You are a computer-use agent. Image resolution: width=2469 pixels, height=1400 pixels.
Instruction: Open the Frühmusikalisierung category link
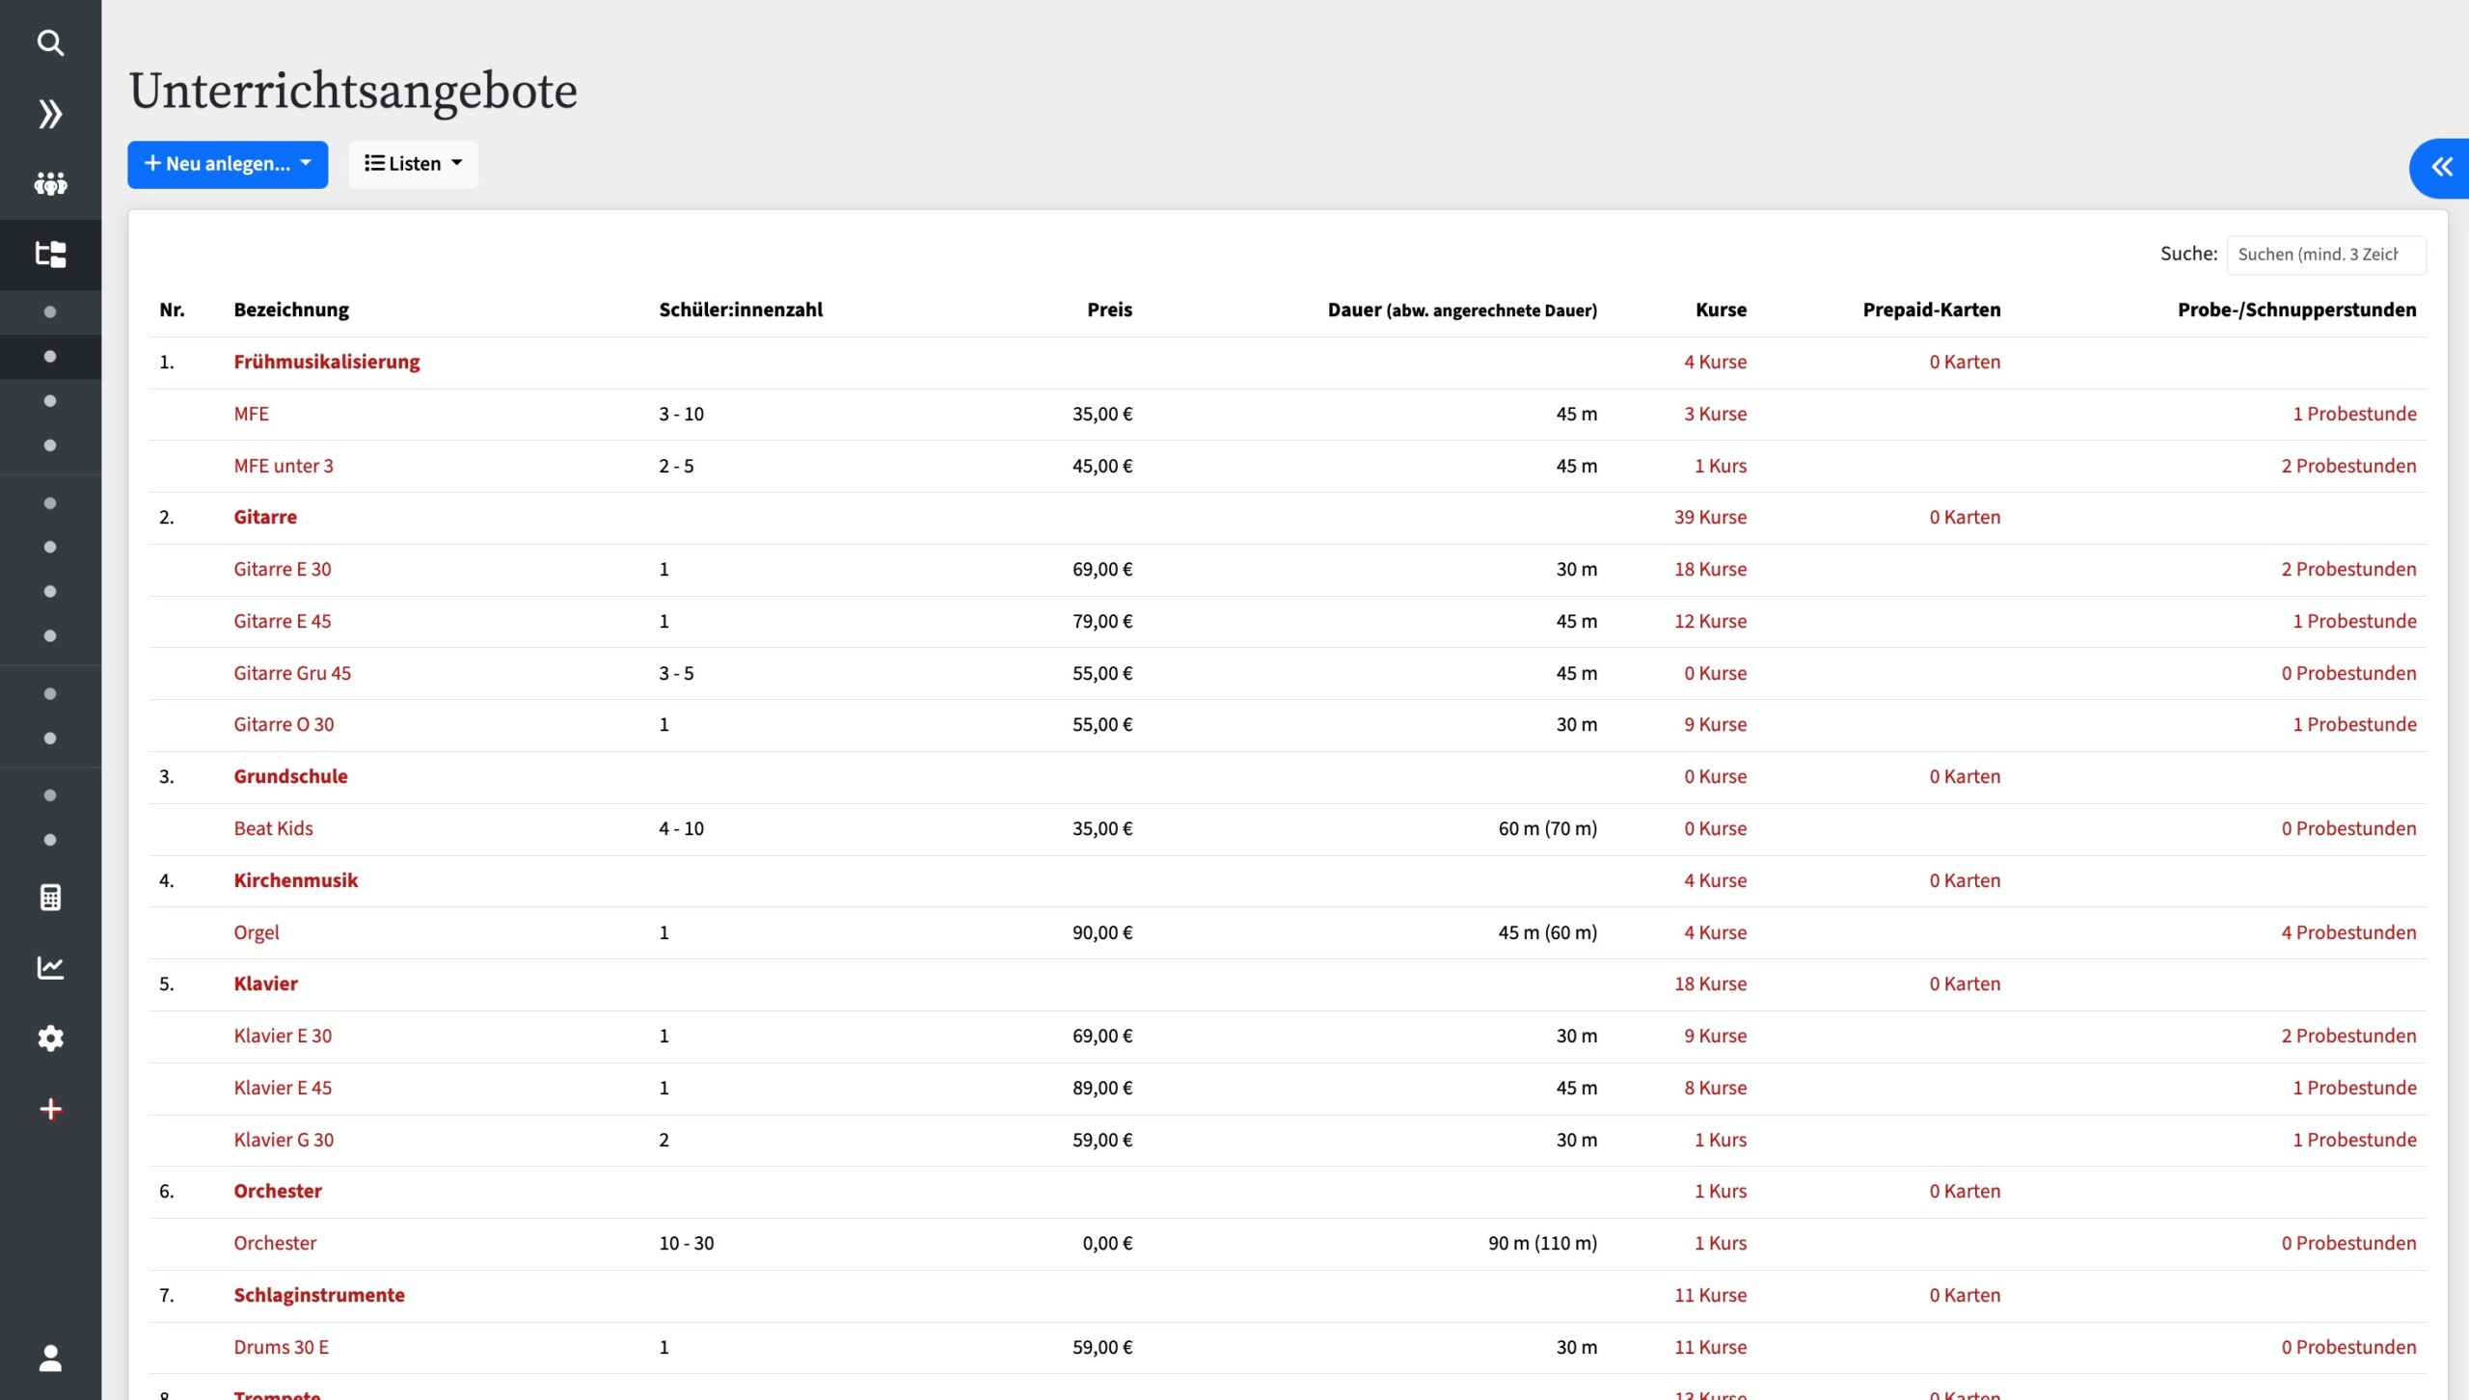pyautogui.click(x=327, y=362)
